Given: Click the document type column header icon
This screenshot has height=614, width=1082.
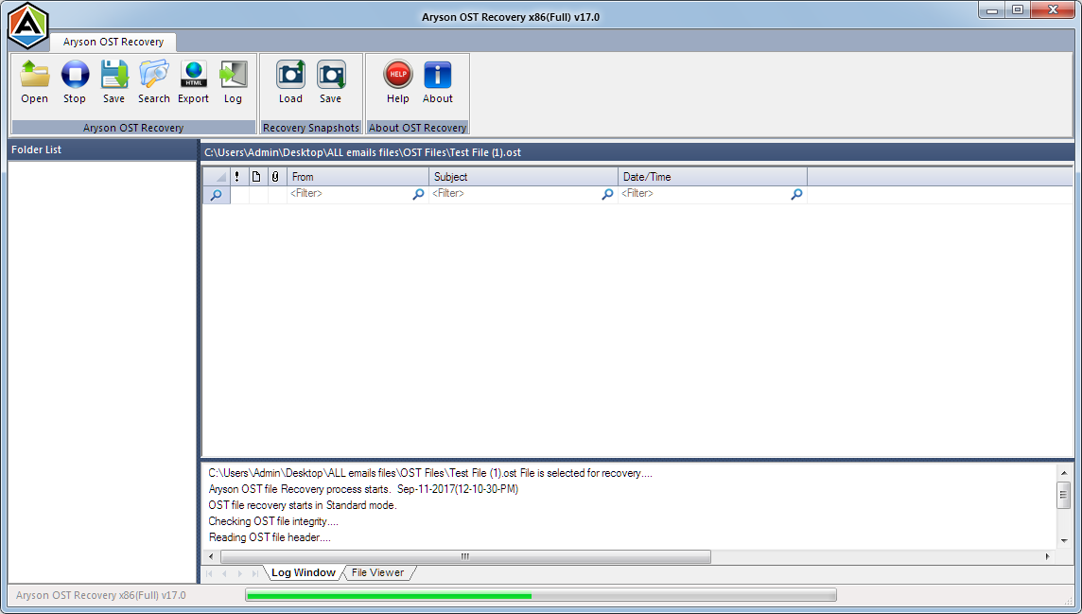Looking at the screenshot, I should tap(256, 177).
